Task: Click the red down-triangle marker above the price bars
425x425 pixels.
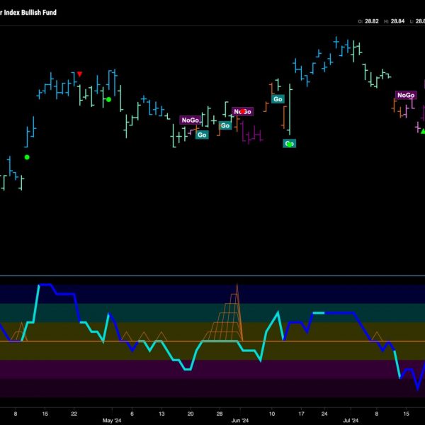Action: (79, 74)
